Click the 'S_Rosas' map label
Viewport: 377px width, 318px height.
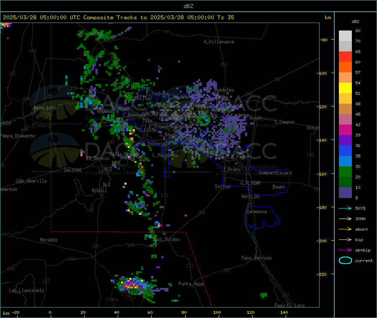[168, 135]
